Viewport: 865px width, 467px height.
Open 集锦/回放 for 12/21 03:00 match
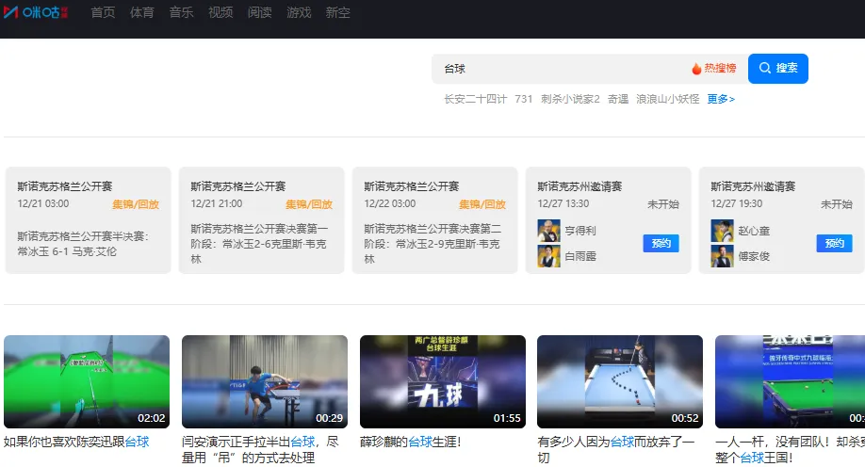pos(136,203)
